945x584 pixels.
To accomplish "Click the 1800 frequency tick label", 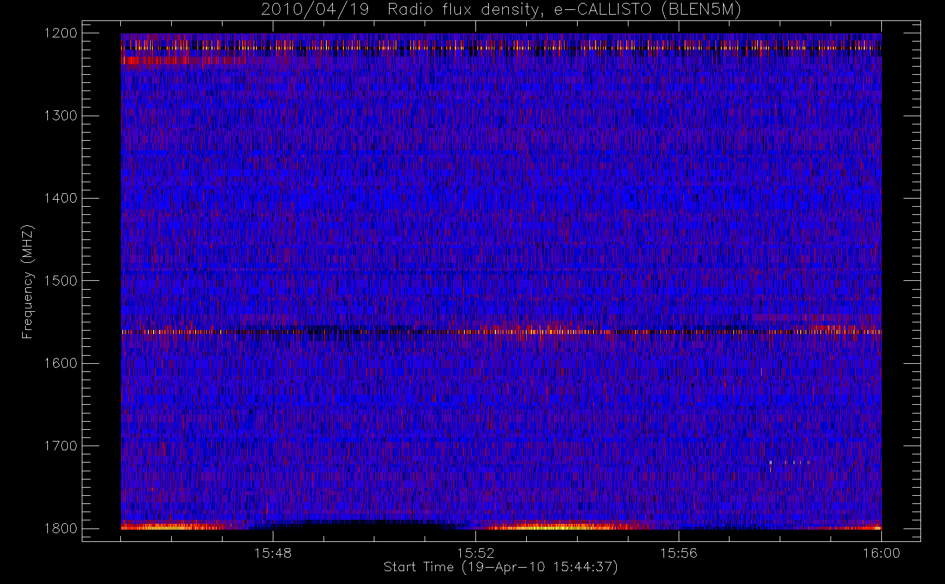I will click(61, 529).
